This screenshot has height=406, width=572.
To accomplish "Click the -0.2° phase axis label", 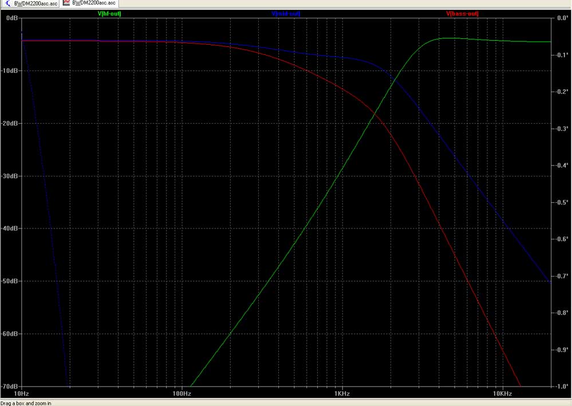I will coord(561,92).
